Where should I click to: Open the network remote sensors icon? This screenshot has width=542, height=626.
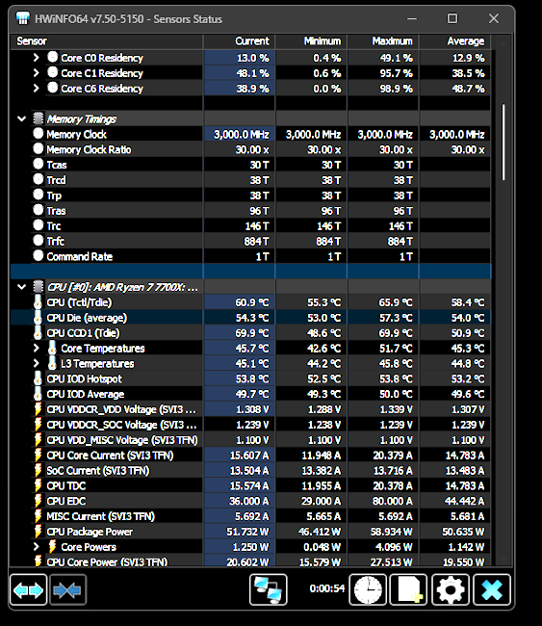[x=269, y=589]
